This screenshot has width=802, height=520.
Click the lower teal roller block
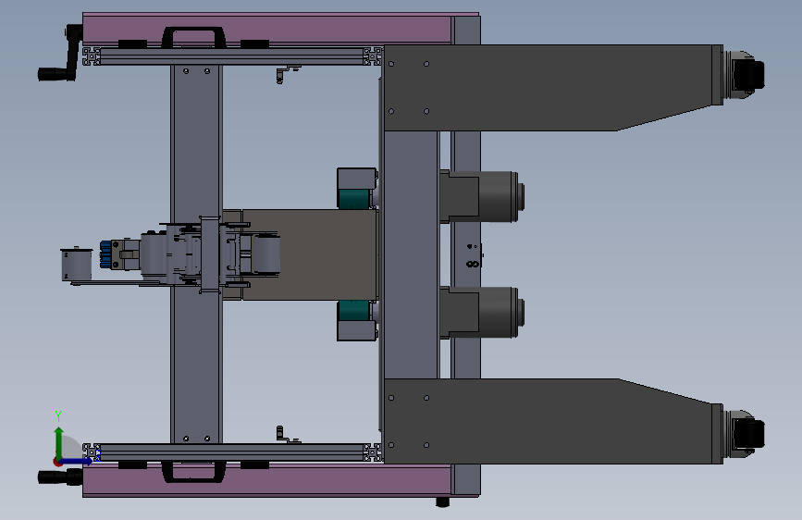point(353,310)
